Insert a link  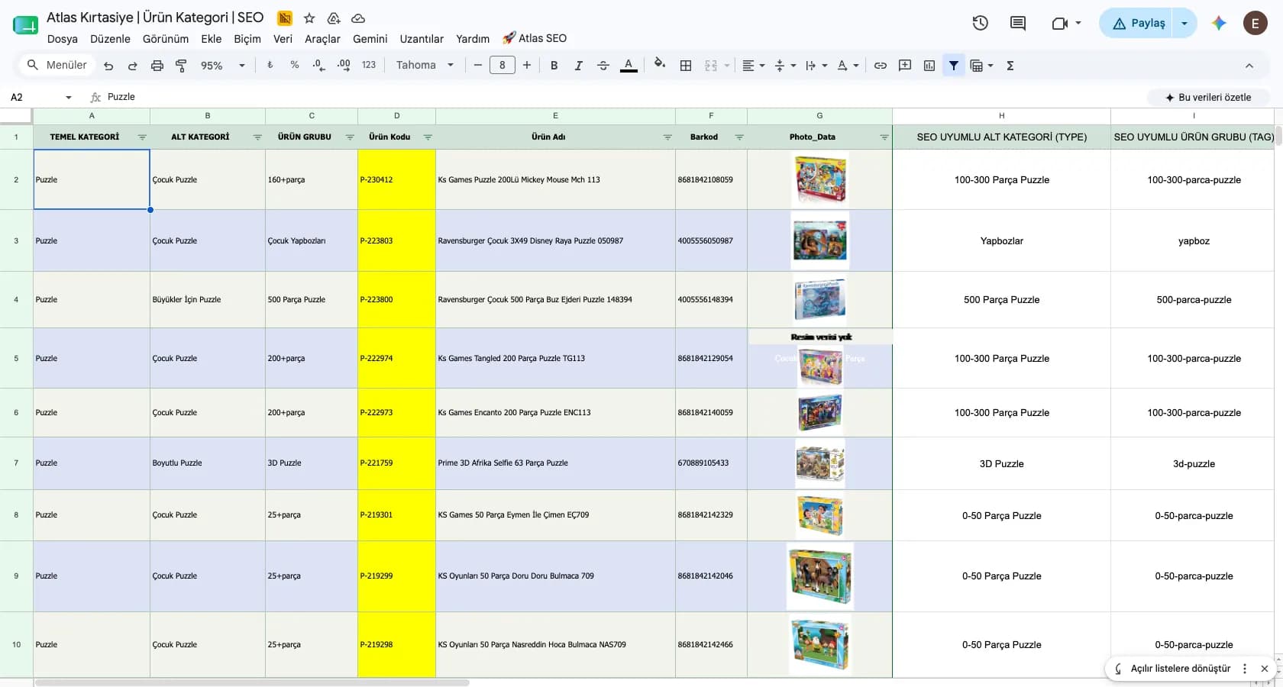[x=880, y=66]
